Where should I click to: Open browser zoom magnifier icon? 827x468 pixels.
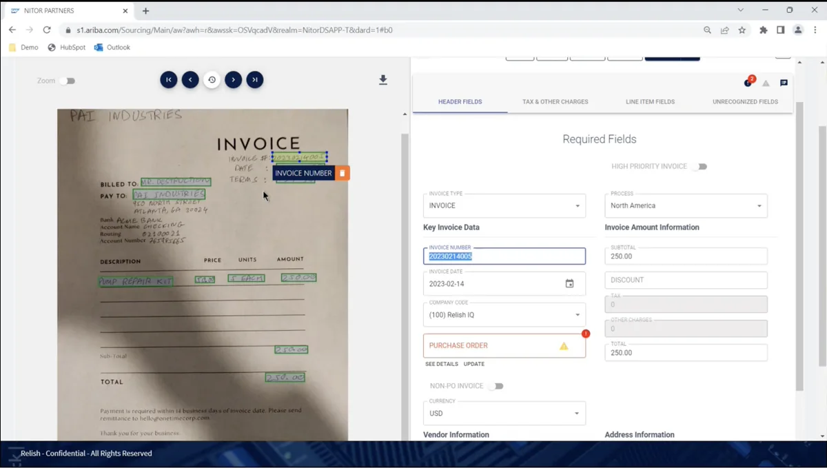click(x=708, y=30)
